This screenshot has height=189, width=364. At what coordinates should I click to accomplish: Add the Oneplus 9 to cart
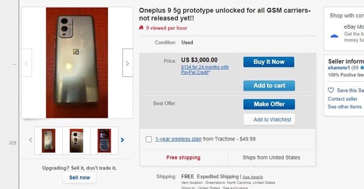click(269, 86)
